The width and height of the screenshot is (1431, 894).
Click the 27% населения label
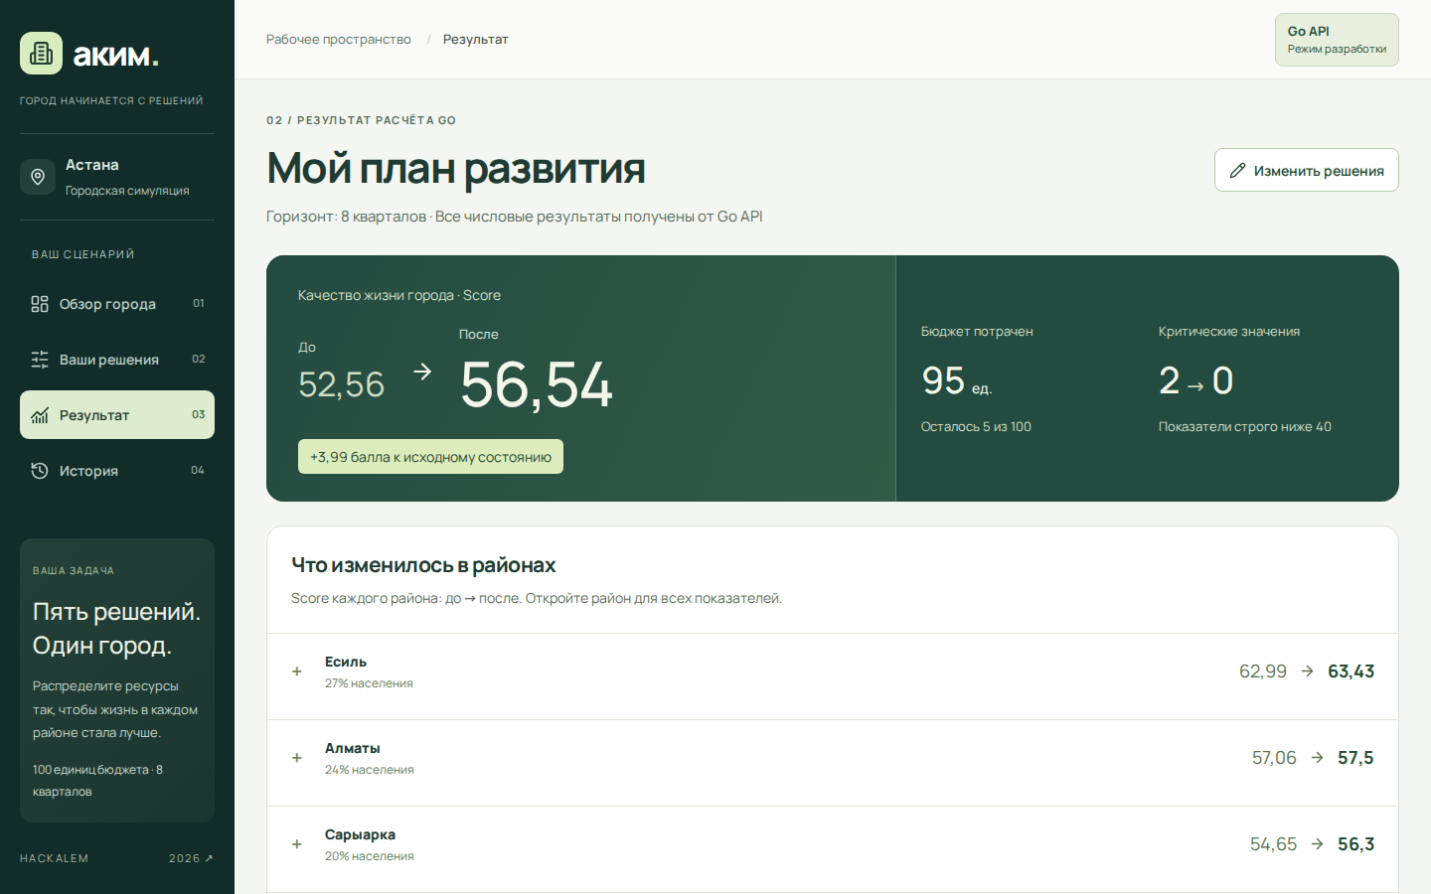pyautogui.click(x=369, y=683)
